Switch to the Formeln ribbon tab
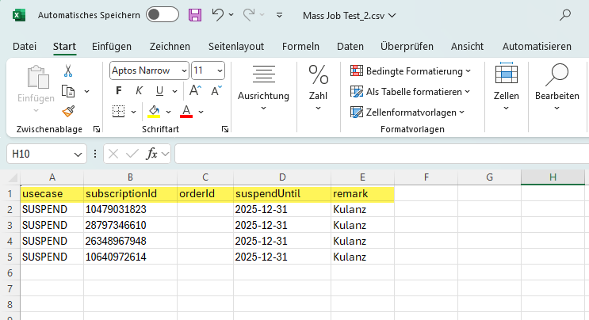The image size is (589, 320). [300, 46]
